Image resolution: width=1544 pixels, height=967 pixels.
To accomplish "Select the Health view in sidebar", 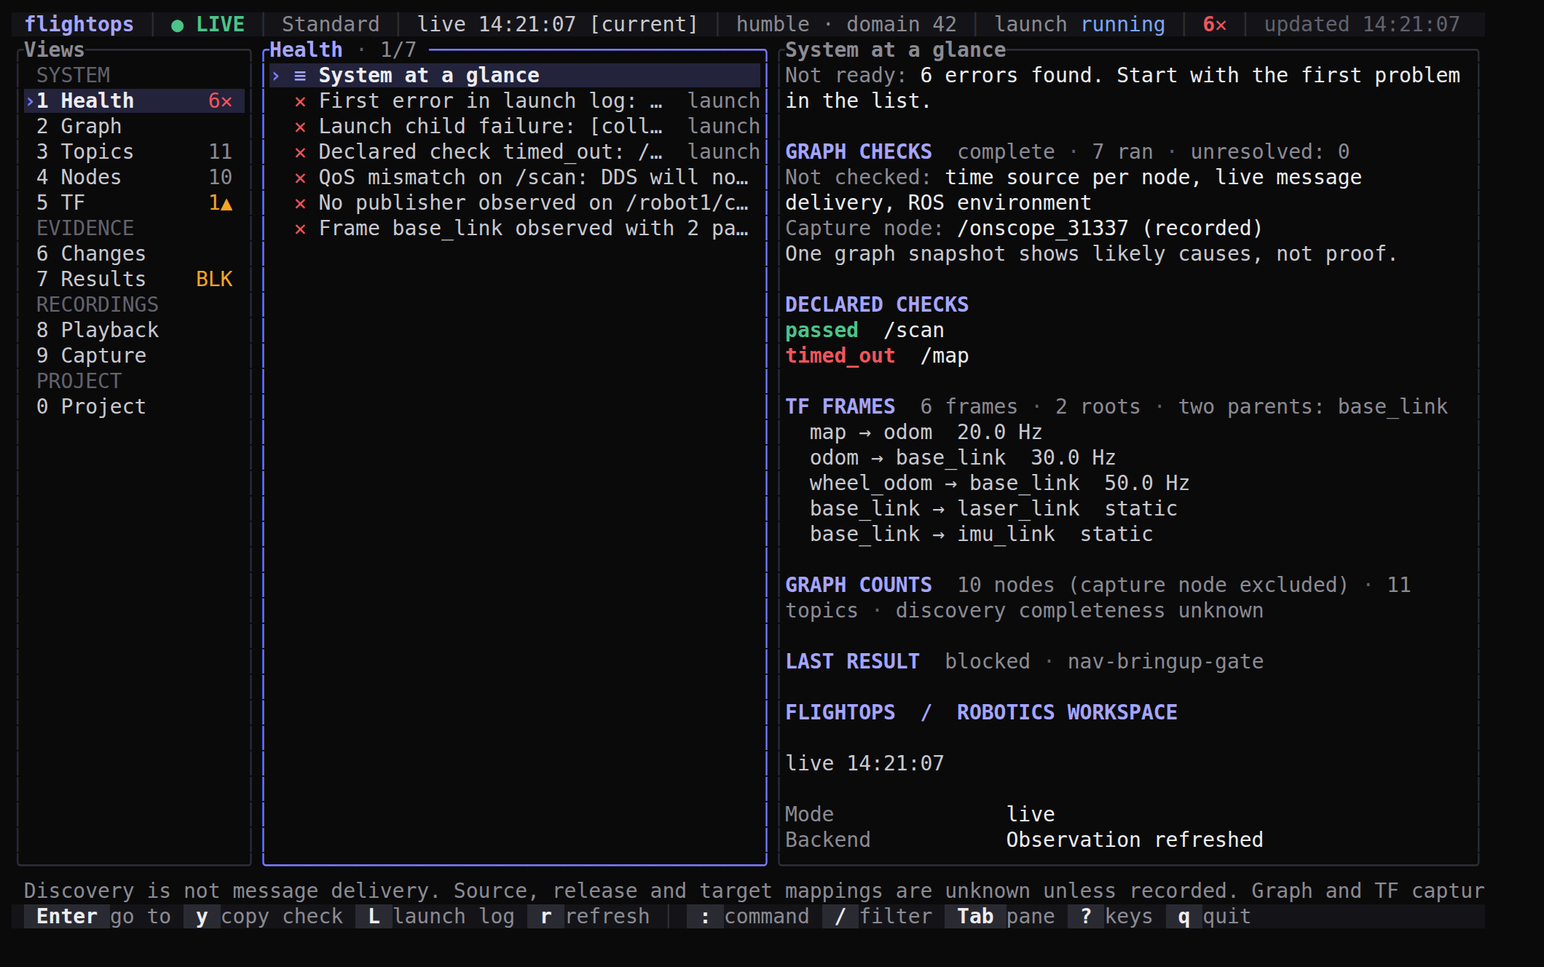I will pyautogui.click(x=134, y=100).
